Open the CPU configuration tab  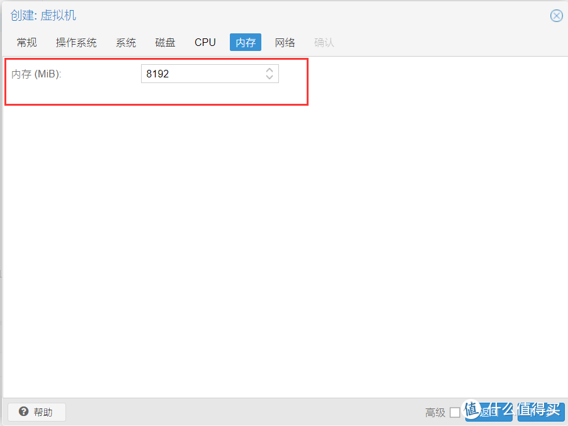(x=205, y=42)
